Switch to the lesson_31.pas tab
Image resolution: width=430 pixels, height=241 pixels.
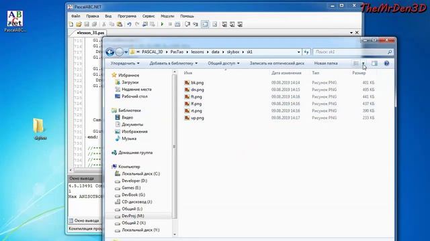90,33
